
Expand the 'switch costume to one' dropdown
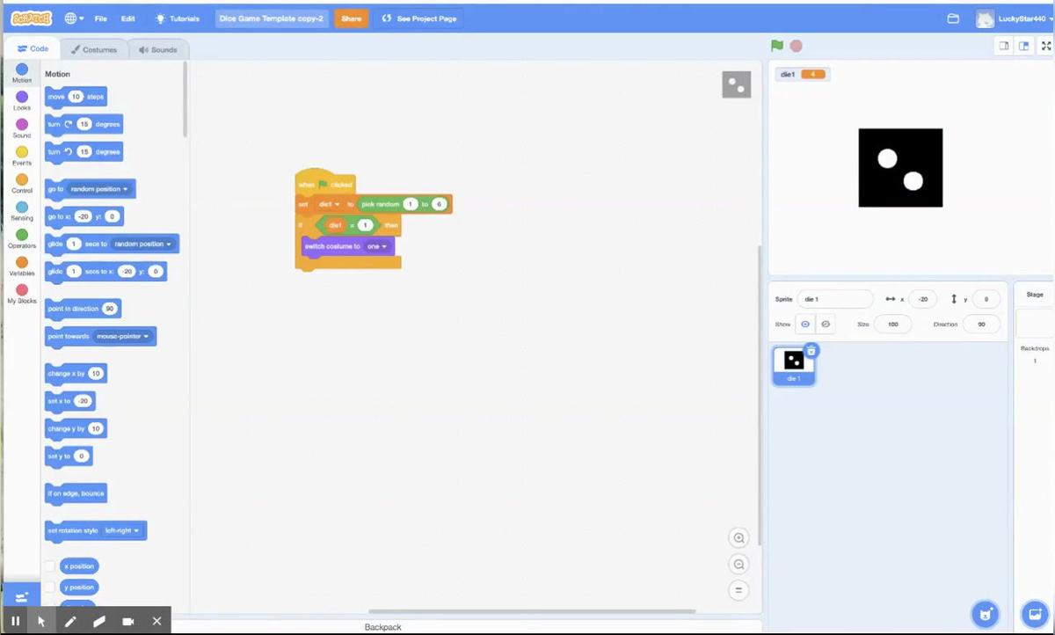pyautogui.click(x=377, y=246)
